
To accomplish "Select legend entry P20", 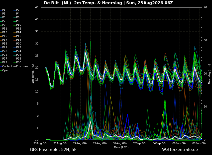I will click(x=19, y=44).
